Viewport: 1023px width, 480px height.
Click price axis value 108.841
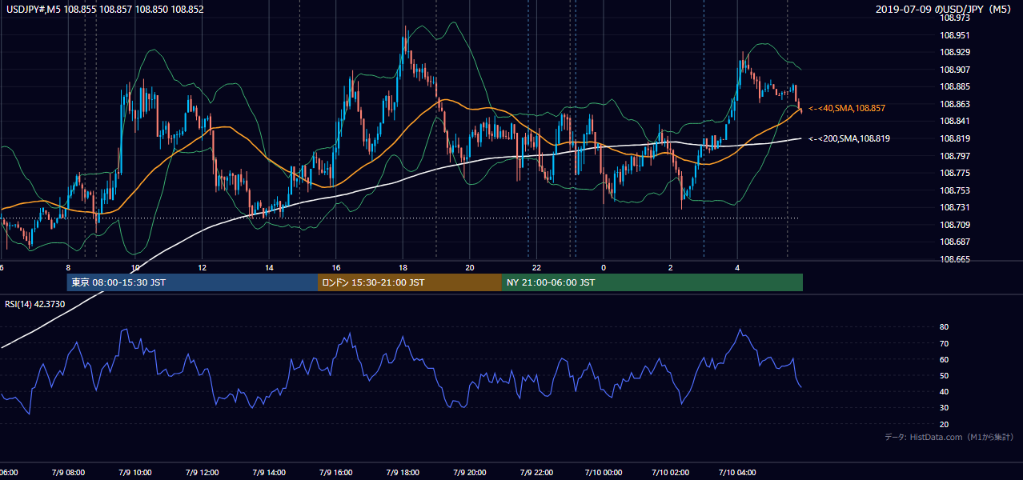point(955,121)
